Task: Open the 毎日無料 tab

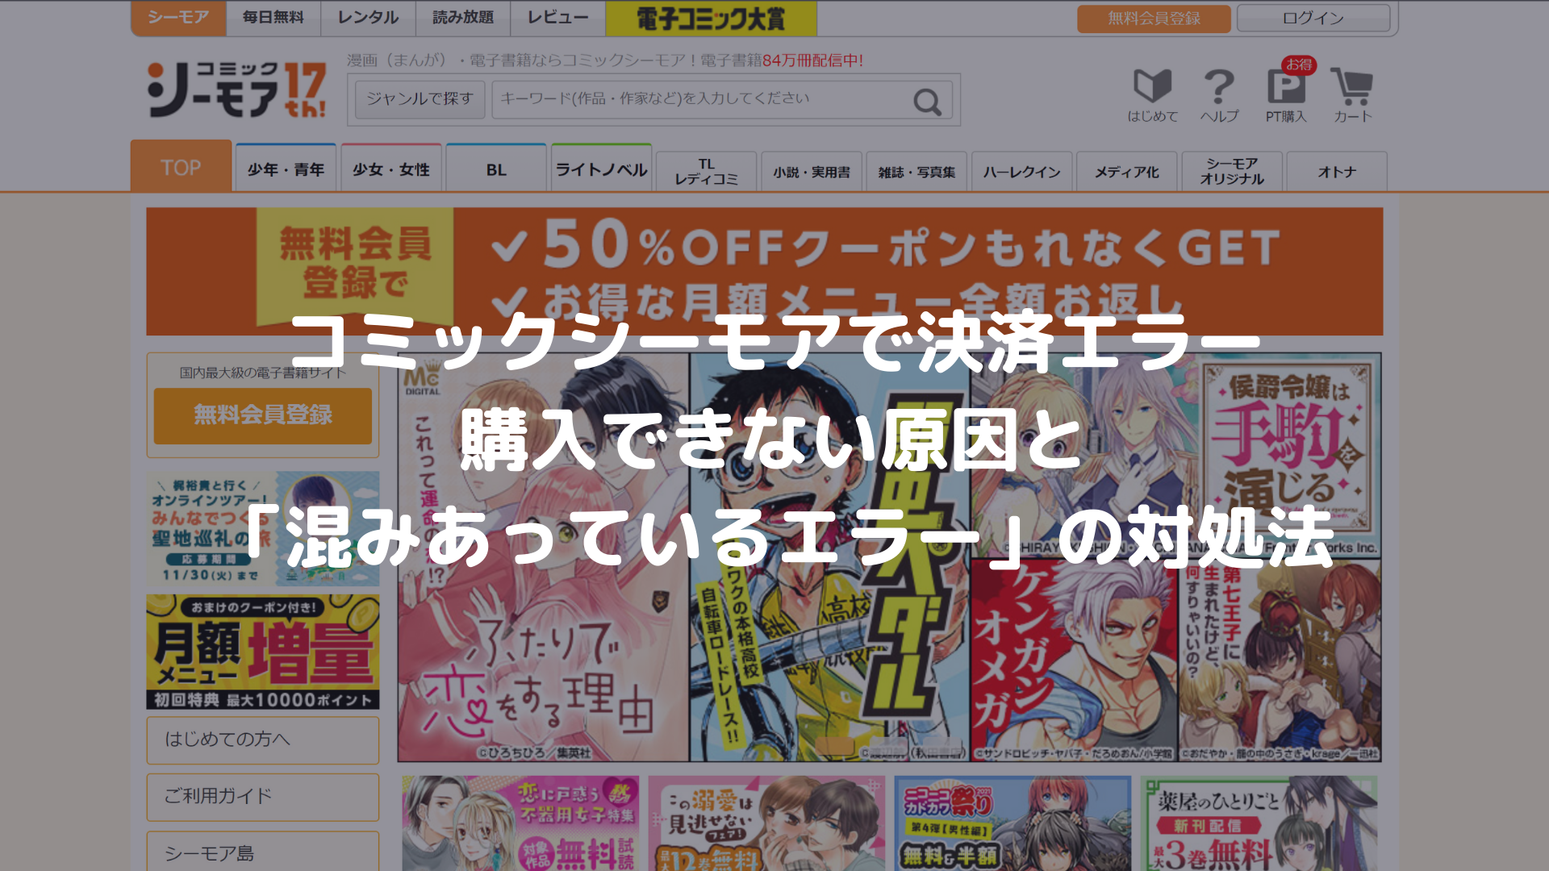Action: 273,18
